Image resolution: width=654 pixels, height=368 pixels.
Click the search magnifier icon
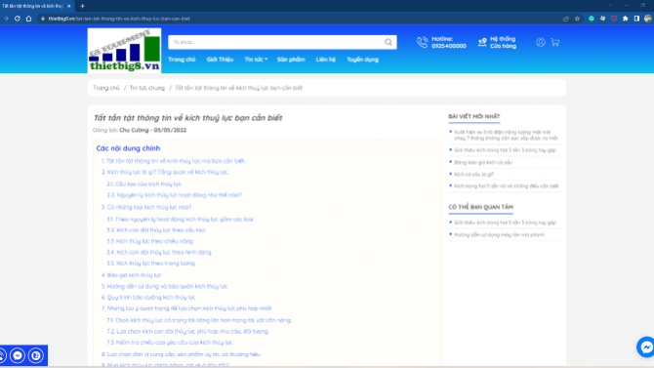(x=388, y=42)
